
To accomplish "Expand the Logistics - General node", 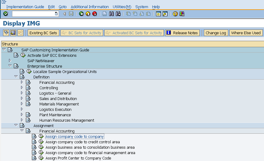I will point(22,93).
